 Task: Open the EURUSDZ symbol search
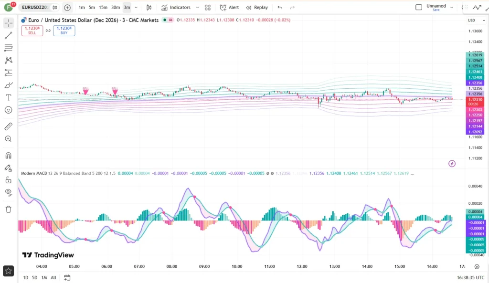[x=35, y=8]
